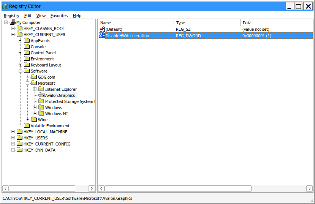Screen dimensions: 315x204
Task: Click the Data column header
Action: click(x=277, y=23)
